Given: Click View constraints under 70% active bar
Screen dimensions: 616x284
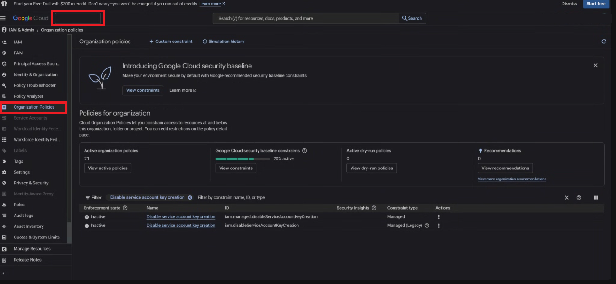Looking at the screenshot, I should [236, 168].
